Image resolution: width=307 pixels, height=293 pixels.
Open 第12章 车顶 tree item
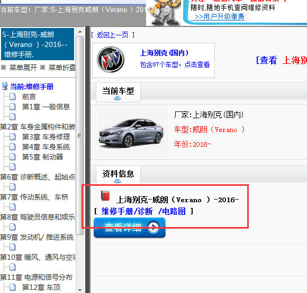41,287
